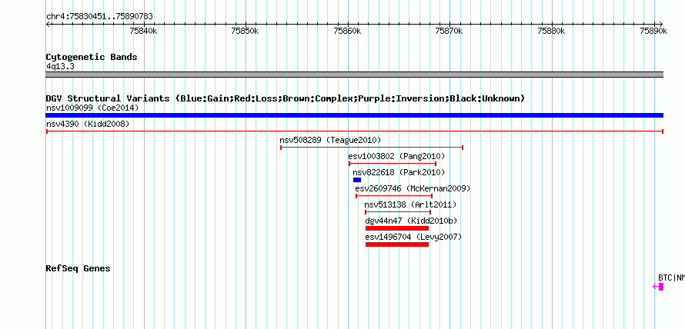
Task: Click the RefSeq Genes track title
Action: tap(78, 268)
